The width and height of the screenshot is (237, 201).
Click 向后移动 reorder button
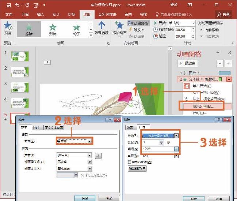[x=209, y=36]
